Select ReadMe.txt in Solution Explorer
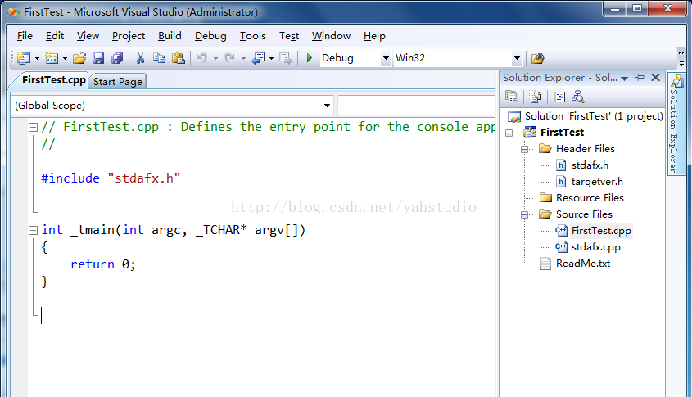Screen dimensions: 692x397 point(583,264)
